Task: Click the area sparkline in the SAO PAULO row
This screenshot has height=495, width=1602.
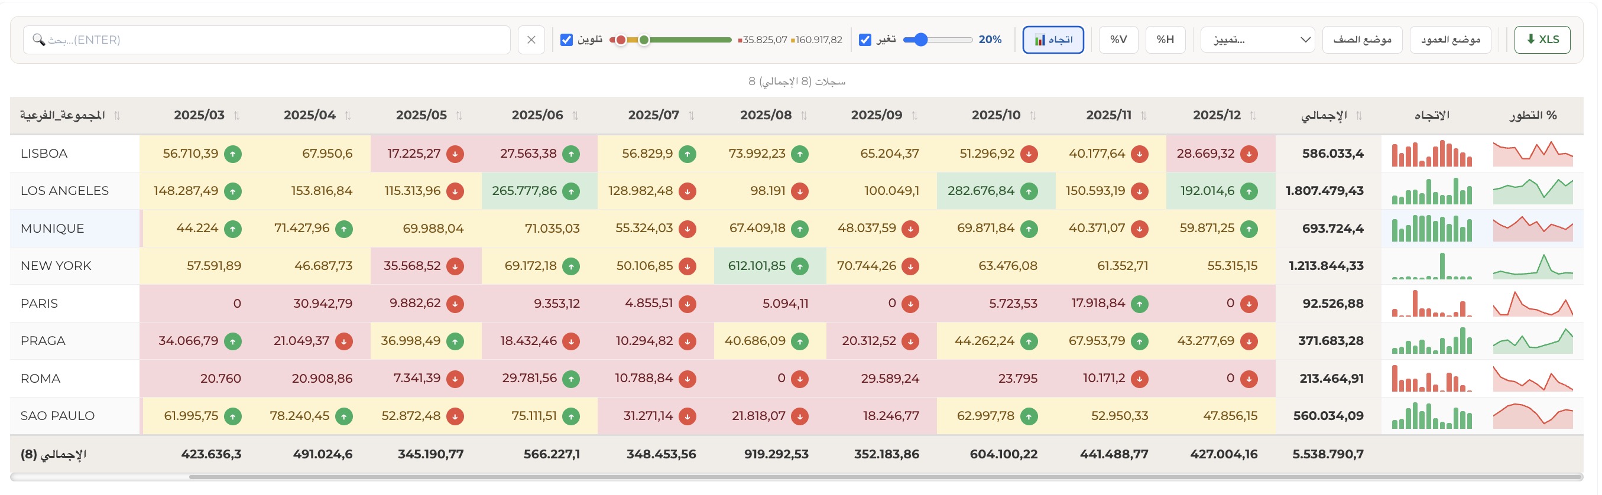Action: pos(1533,416)
